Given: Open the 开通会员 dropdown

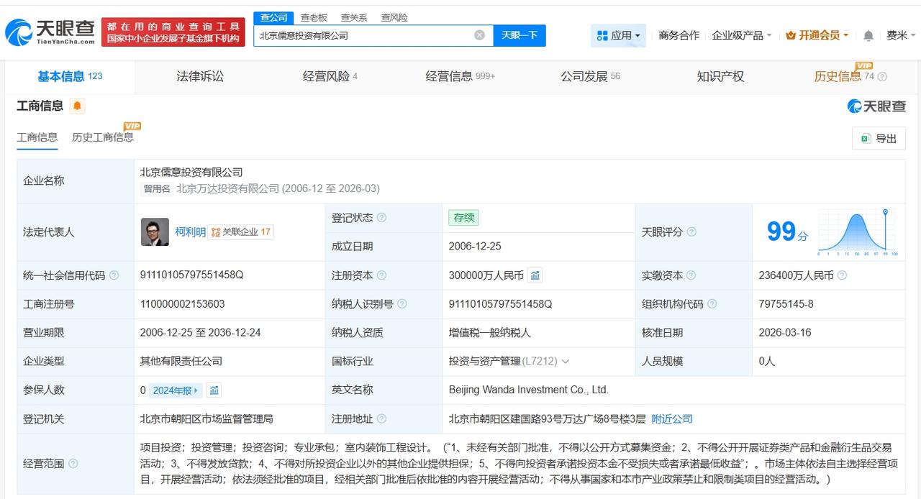Looking at the screenshot, I should tap(817, 35).
